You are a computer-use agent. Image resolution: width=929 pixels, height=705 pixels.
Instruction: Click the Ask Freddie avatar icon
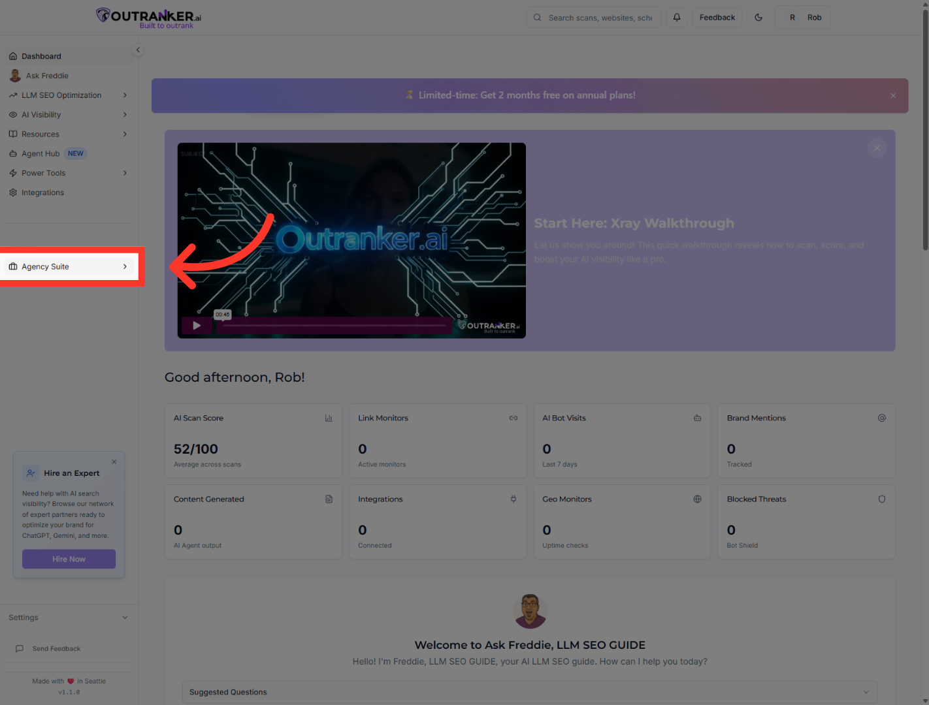pos(15,76)
